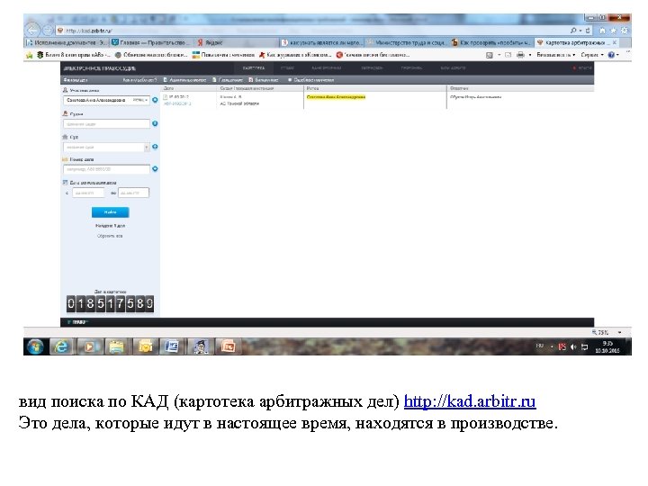Open the Favorites star icon
Viewport: 648px width, 486px height.
point(614,31)
